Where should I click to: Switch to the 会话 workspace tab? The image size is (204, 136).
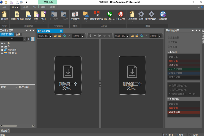pos(18,34)
